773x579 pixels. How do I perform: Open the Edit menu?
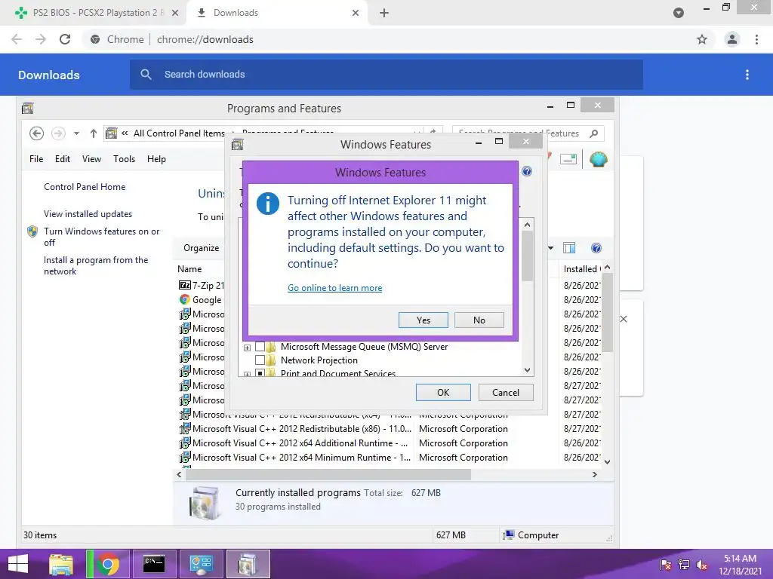click(62, 159)
